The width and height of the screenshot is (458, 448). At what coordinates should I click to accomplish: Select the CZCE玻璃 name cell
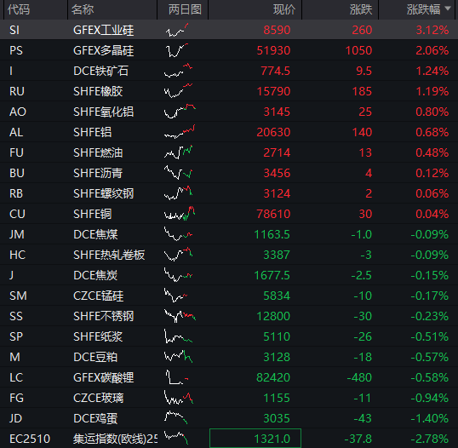98,398
